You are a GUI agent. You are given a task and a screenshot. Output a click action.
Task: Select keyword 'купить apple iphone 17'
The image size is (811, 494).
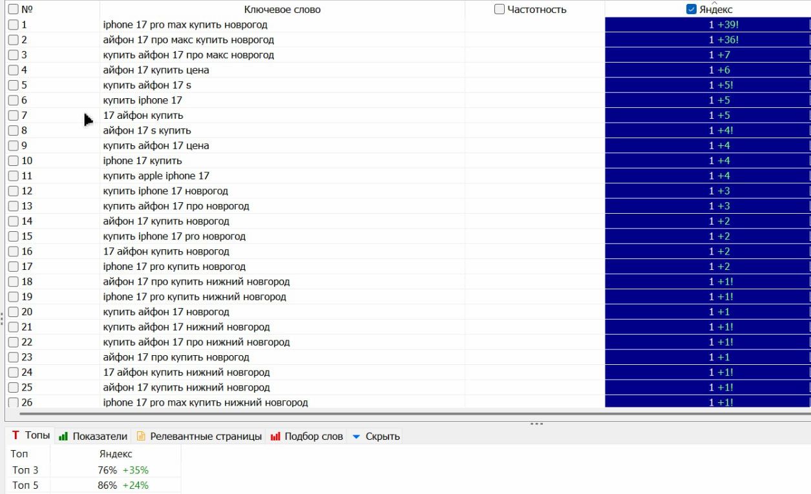point(156,176)
